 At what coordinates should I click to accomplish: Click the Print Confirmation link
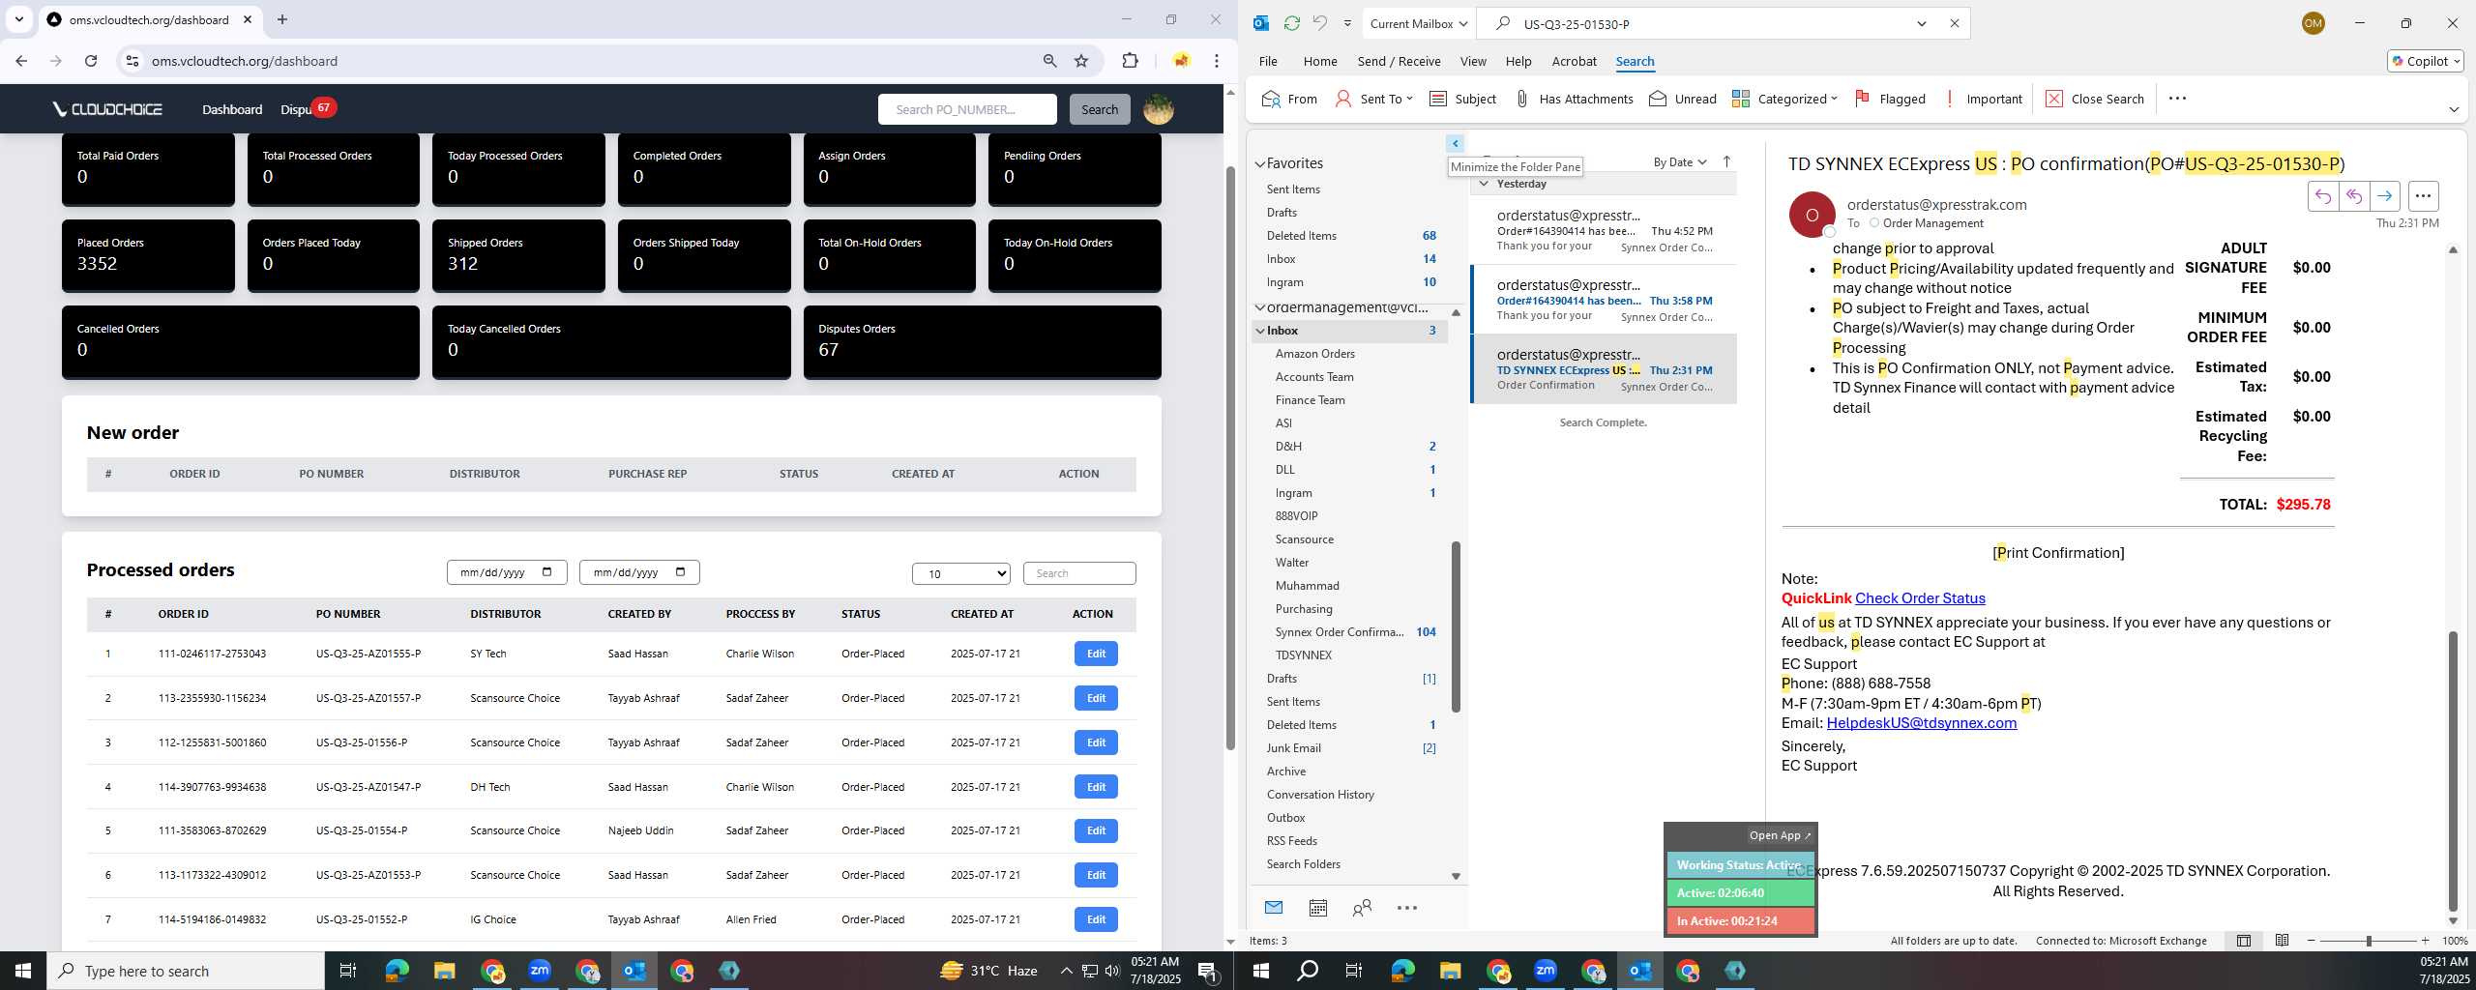pos(2057,553)
